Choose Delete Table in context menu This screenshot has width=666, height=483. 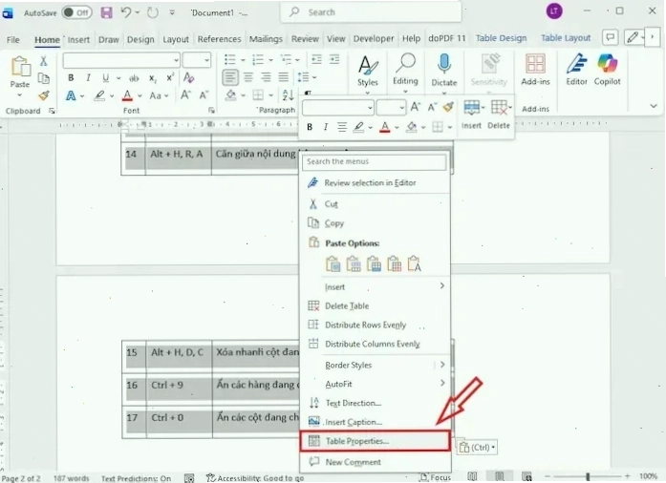376,306
